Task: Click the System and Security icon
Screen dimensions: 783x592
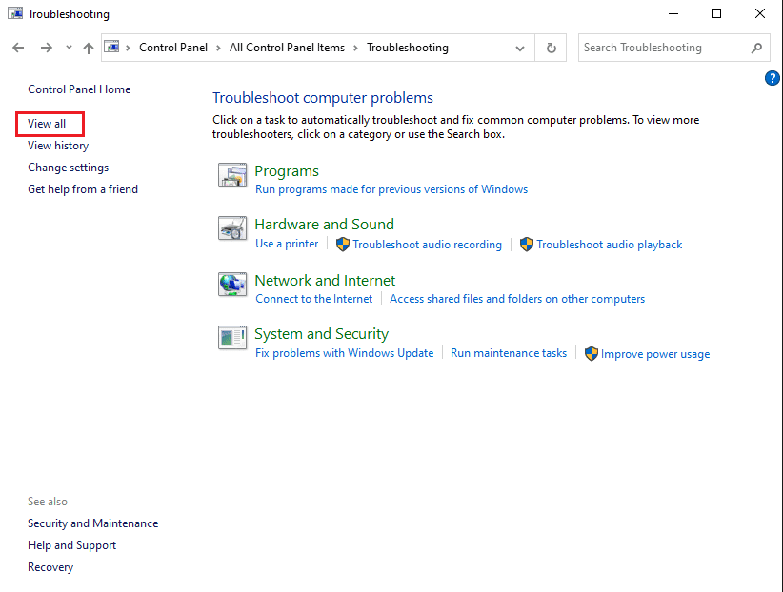Action: point(232,338)
